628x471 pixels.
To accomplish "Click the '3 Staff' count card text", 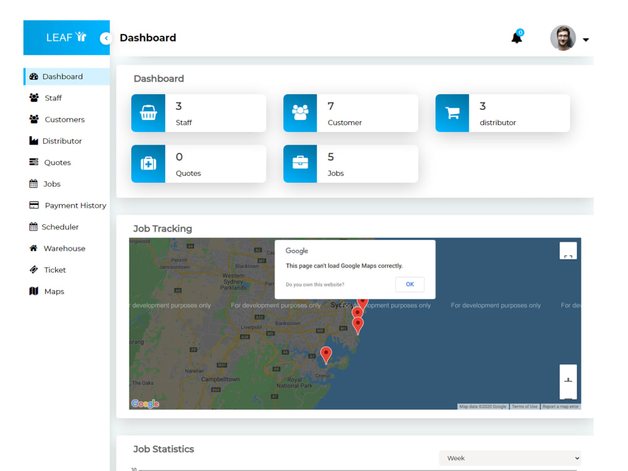I will click(x=183, y=114).
